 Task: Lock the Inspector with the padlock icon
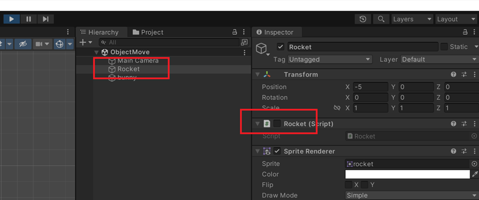click(x=465, y=32)
